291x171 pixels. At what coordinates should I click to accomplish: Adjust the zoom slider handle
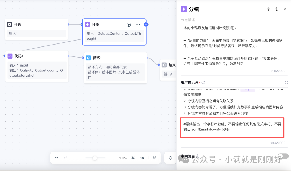[95, 158]
